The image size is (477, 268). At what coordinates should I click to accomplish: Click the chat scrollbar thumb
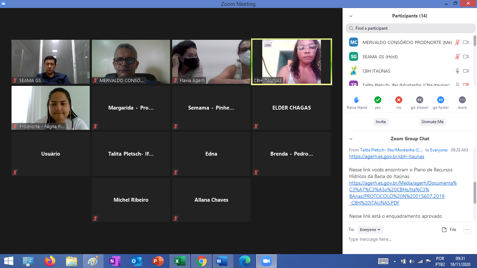pos(475,193)
